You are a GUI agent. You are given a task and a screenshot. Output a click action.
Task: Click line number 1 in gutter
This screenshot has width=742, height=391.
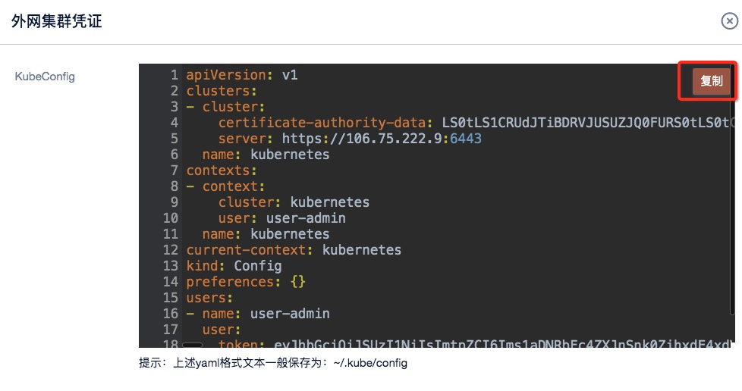(x=174, y=75)
